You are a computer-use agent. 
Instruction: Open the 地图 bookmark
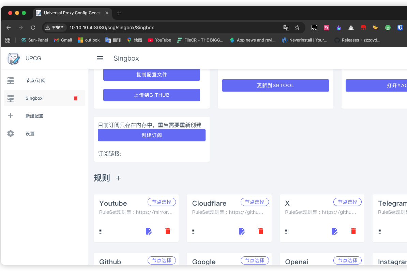pyautogui.click(x=134, y=40)
